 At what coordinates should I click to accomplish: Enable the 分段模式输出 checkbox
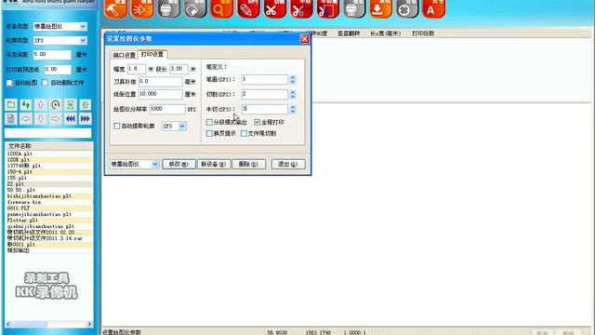point(209,122)
